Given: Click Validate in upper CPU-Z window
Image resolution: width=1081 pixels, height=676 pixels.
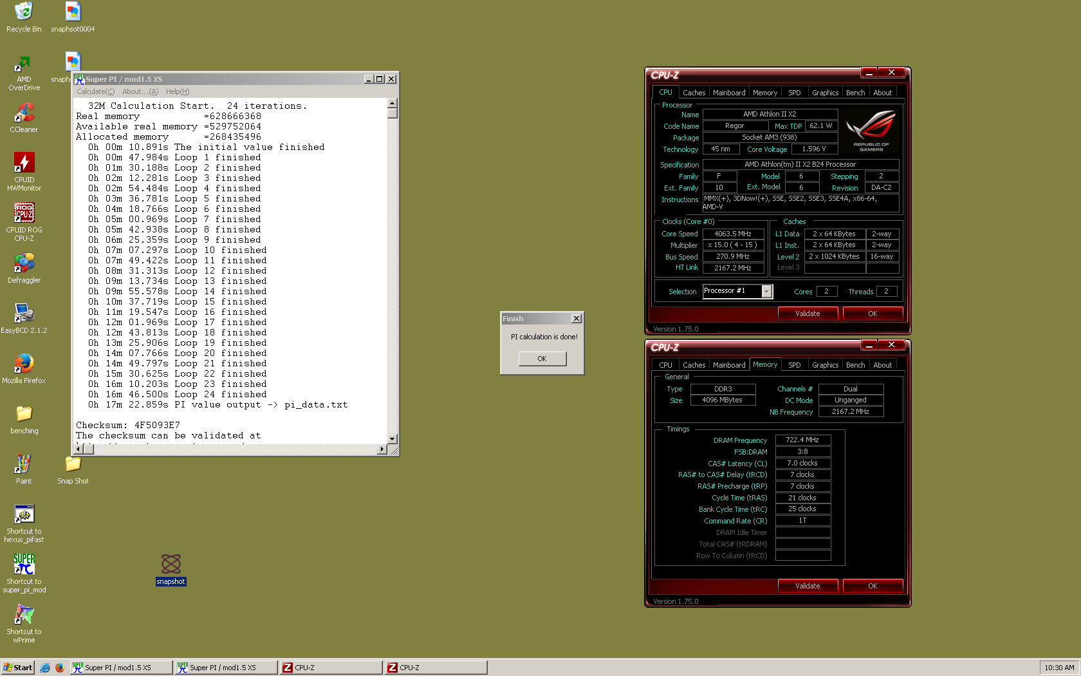Looking at the screenshot, I should pyautogui.click(x=808, y=314).
